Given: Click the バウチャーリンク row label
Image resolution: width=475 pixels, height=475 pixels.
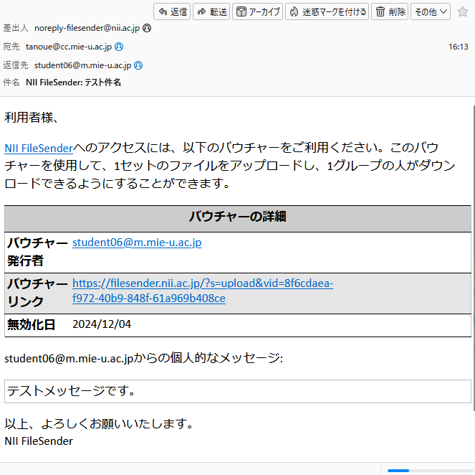Looking at the screenshot, I should [x=37, y=293].
